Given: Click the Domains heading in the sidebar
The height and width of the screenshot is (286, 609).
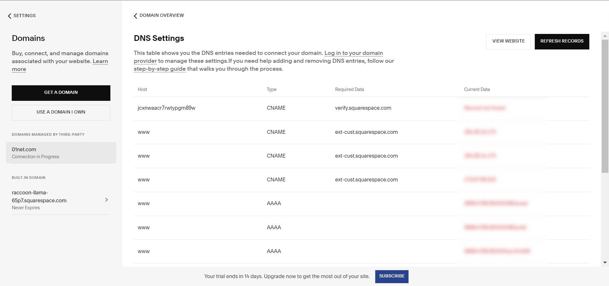Looking at the screenshot, I should click(28, 38).
